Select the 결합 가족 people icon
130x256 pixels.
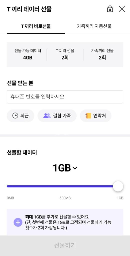click(x=47, y=116)
